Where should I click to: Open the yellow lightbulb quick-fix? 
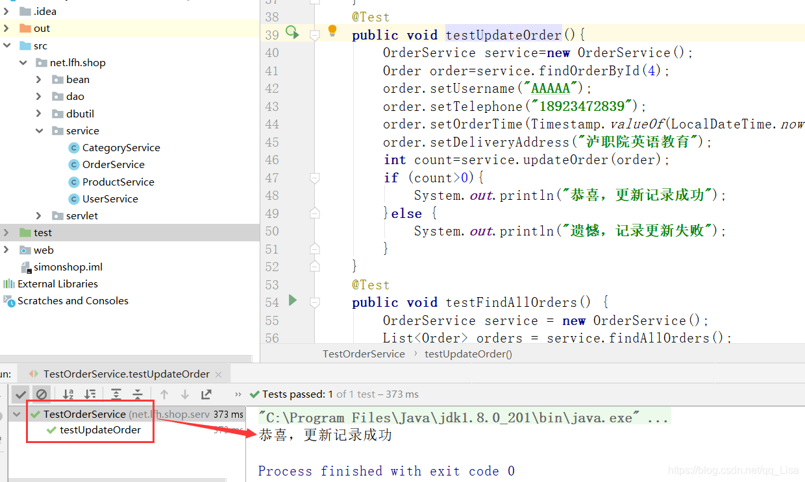332,30
